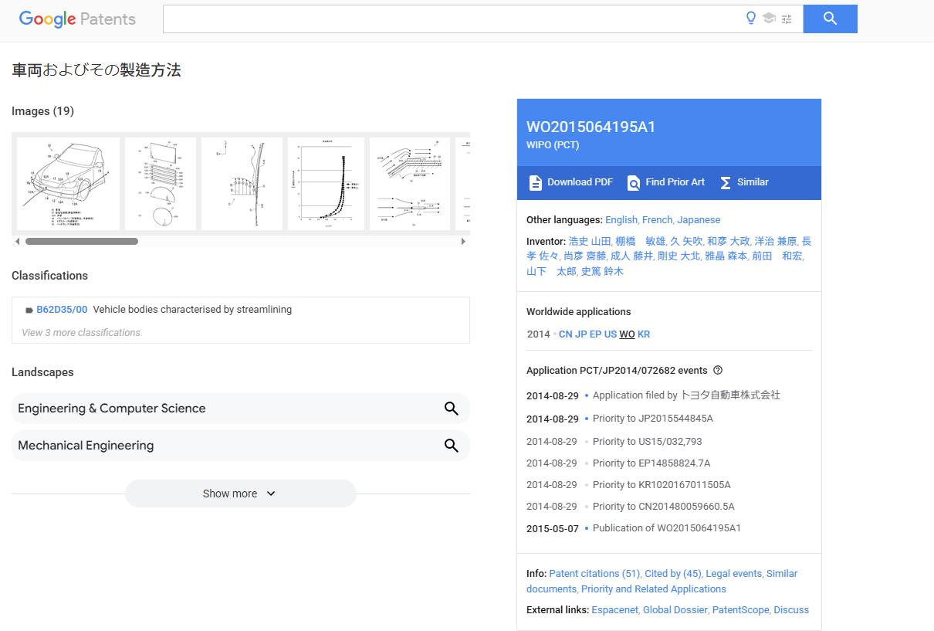Click Priority to CN201480059660.5A event

coord(664,507)
